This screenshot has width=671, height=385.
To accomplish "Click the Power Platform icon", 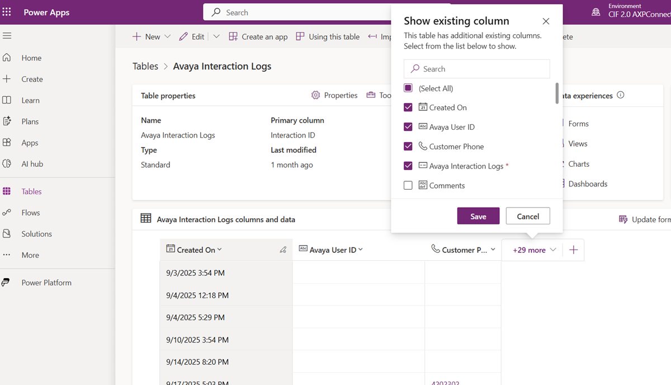I will point(6,283).
